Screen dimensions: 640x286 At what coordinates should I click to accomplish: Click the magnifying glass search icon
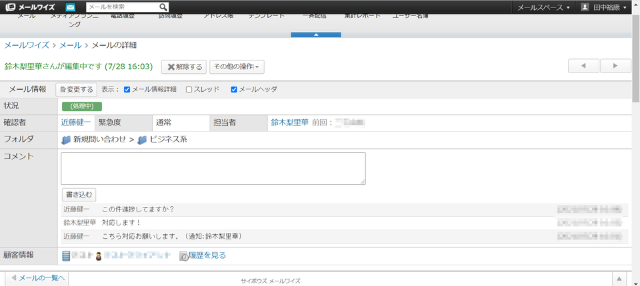tap(163, 7)
